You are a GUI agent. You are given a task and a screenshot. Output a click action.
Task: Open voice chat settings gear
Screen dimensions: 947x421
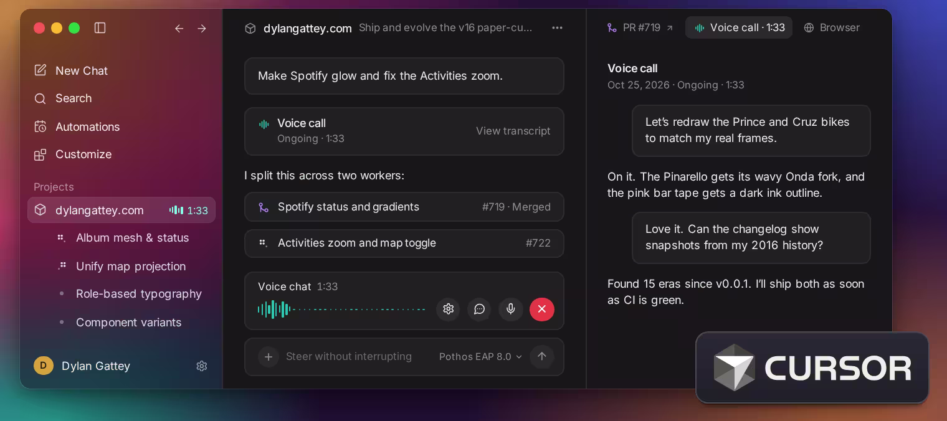(x=448, y=309)
